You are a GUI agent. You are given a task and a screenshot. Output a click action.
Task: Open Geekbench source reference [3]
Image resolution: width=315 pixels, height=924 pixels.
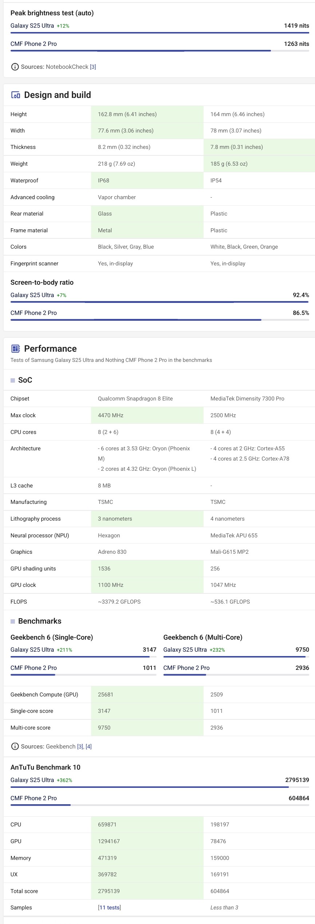[80, 746]
